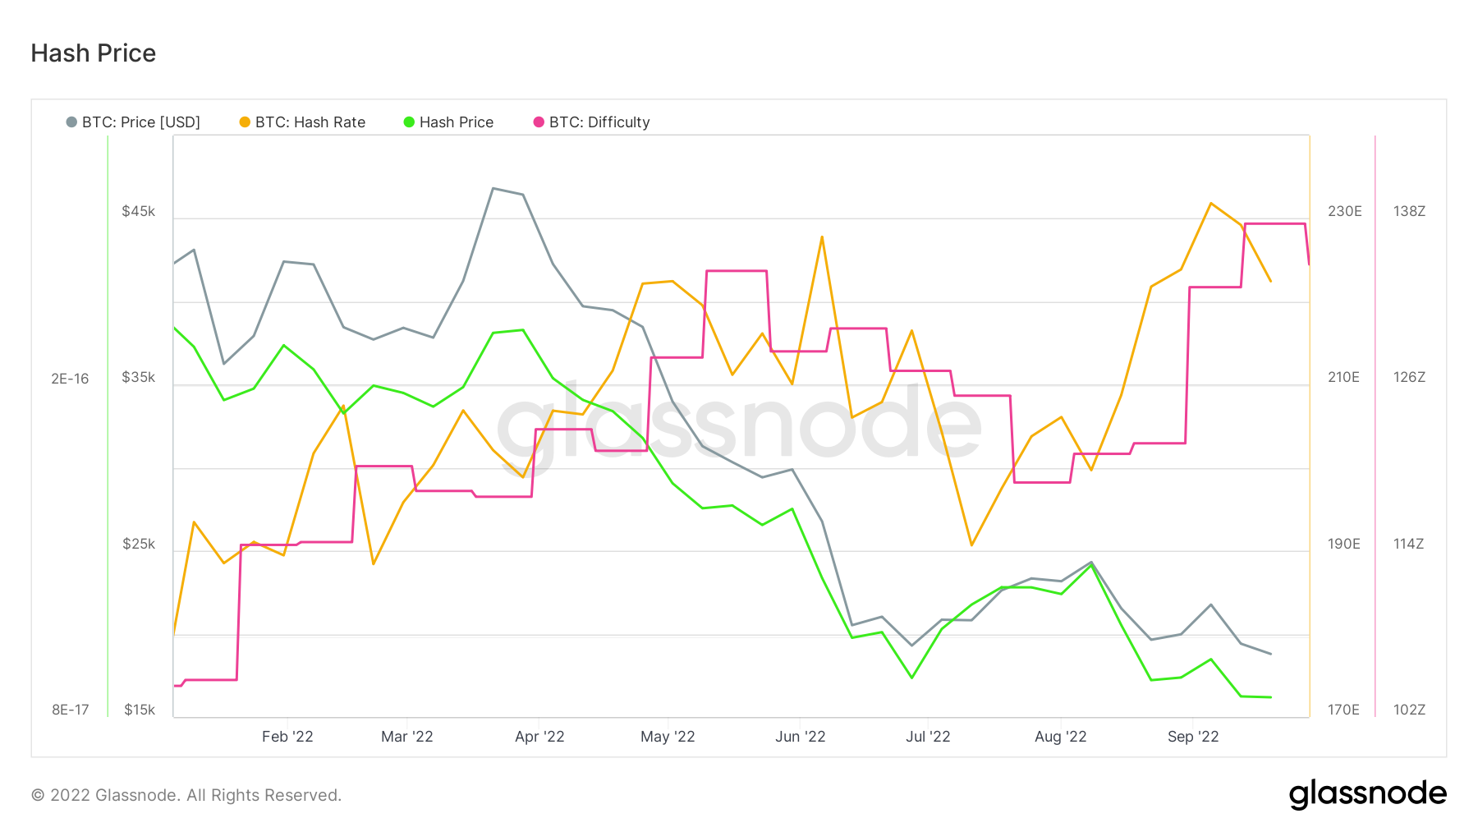The image size is (1478, 832).
Task: Click the 2E-16 hash price axis label
Action: tap(70, 379)
